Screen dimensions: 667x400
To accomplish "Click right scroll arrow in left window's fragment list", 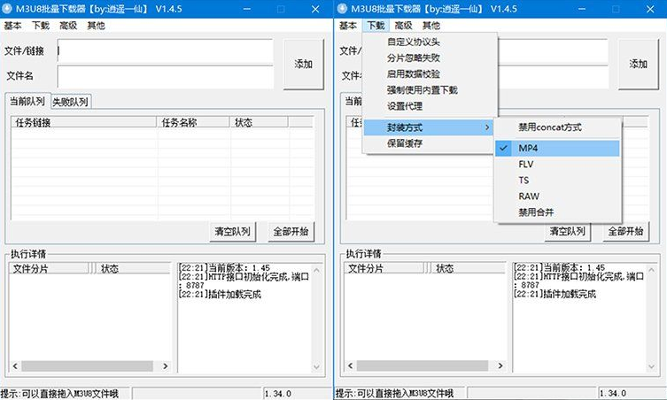I will (166, 366).
